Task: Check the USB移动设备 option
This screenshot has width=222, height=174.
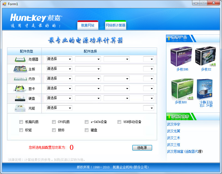Action: pyautogui.click(x=119, y=122)
